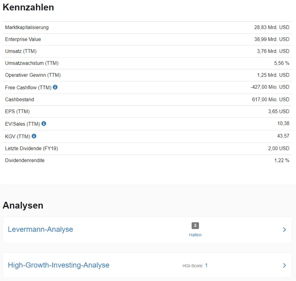Open the High-Growth-Investing-Analyse link

[x=59, y=265]
